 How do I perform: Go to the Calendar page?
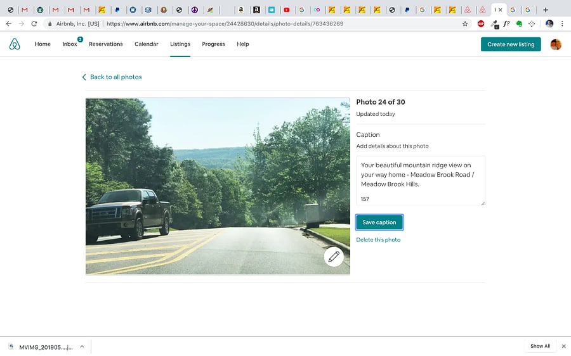(147, 44)
